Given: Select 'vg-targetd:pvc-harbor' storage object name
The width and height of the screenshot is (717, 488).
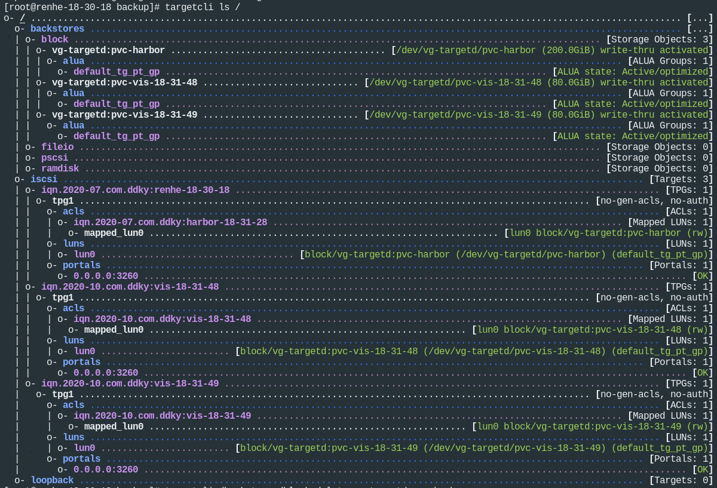Looking at the screenshot, I should pos(108,50).
